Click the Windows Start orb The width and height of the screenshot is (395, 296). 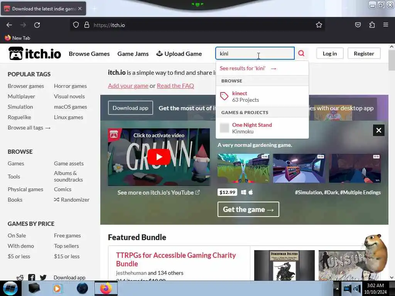pyautogui.click(x=10, y=288)
